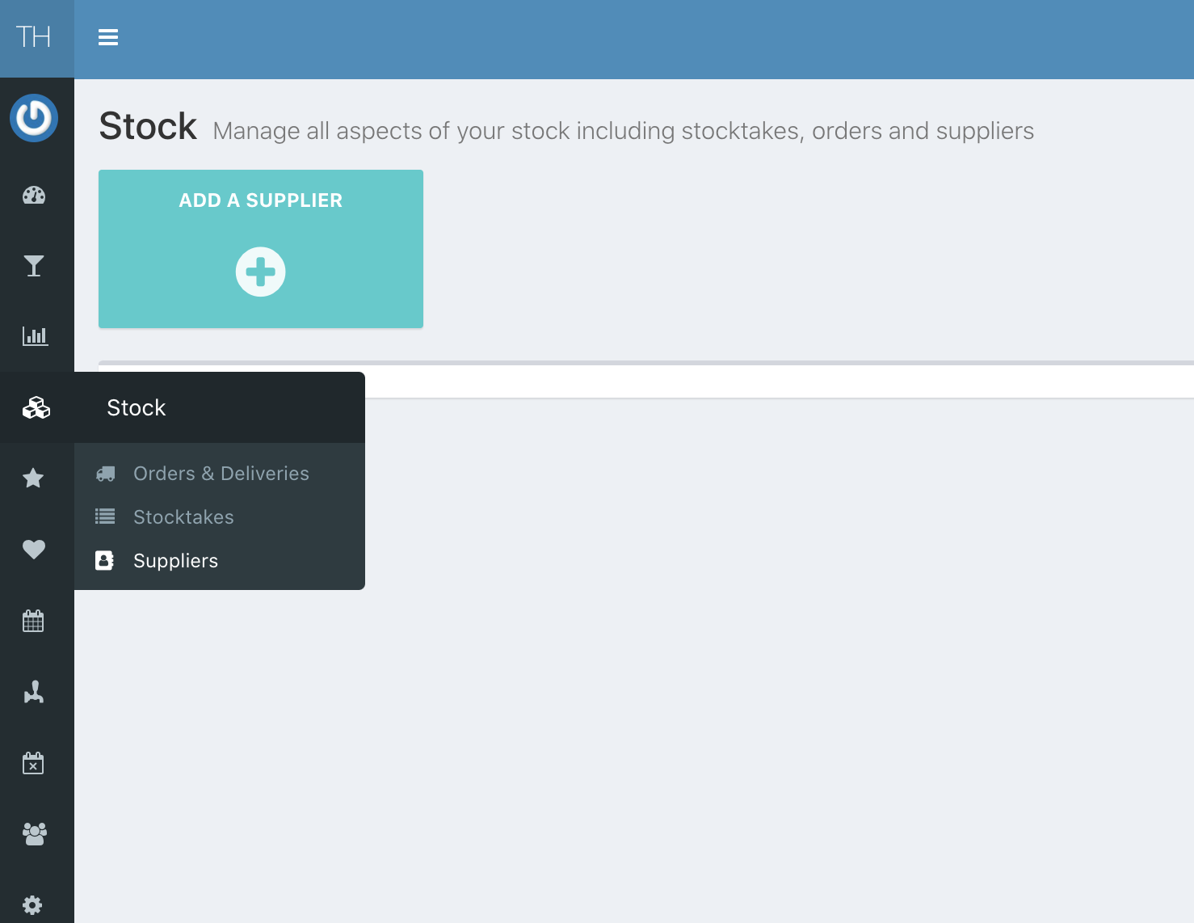
Task: Open the dashboard gauge icon
Action: tap(34, 196)
